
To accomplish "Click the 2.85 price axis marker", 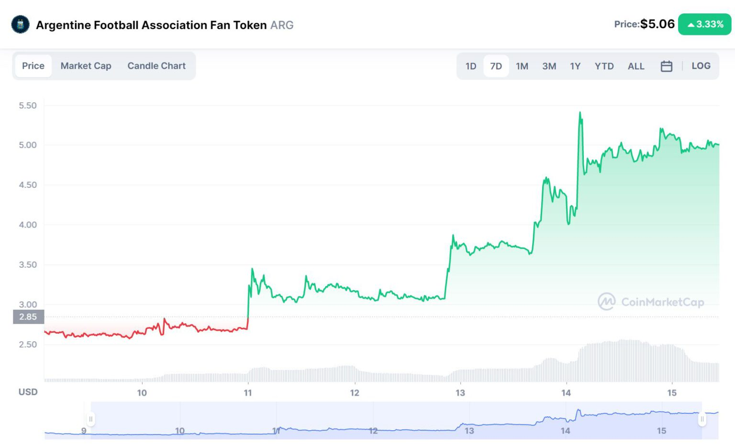I will point(28,316).
